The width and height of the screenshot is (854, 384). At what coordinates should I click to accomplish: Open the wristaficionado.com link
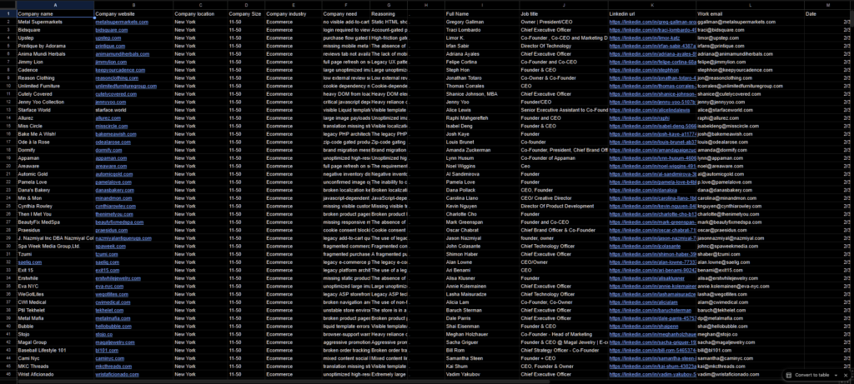(117, 374)
